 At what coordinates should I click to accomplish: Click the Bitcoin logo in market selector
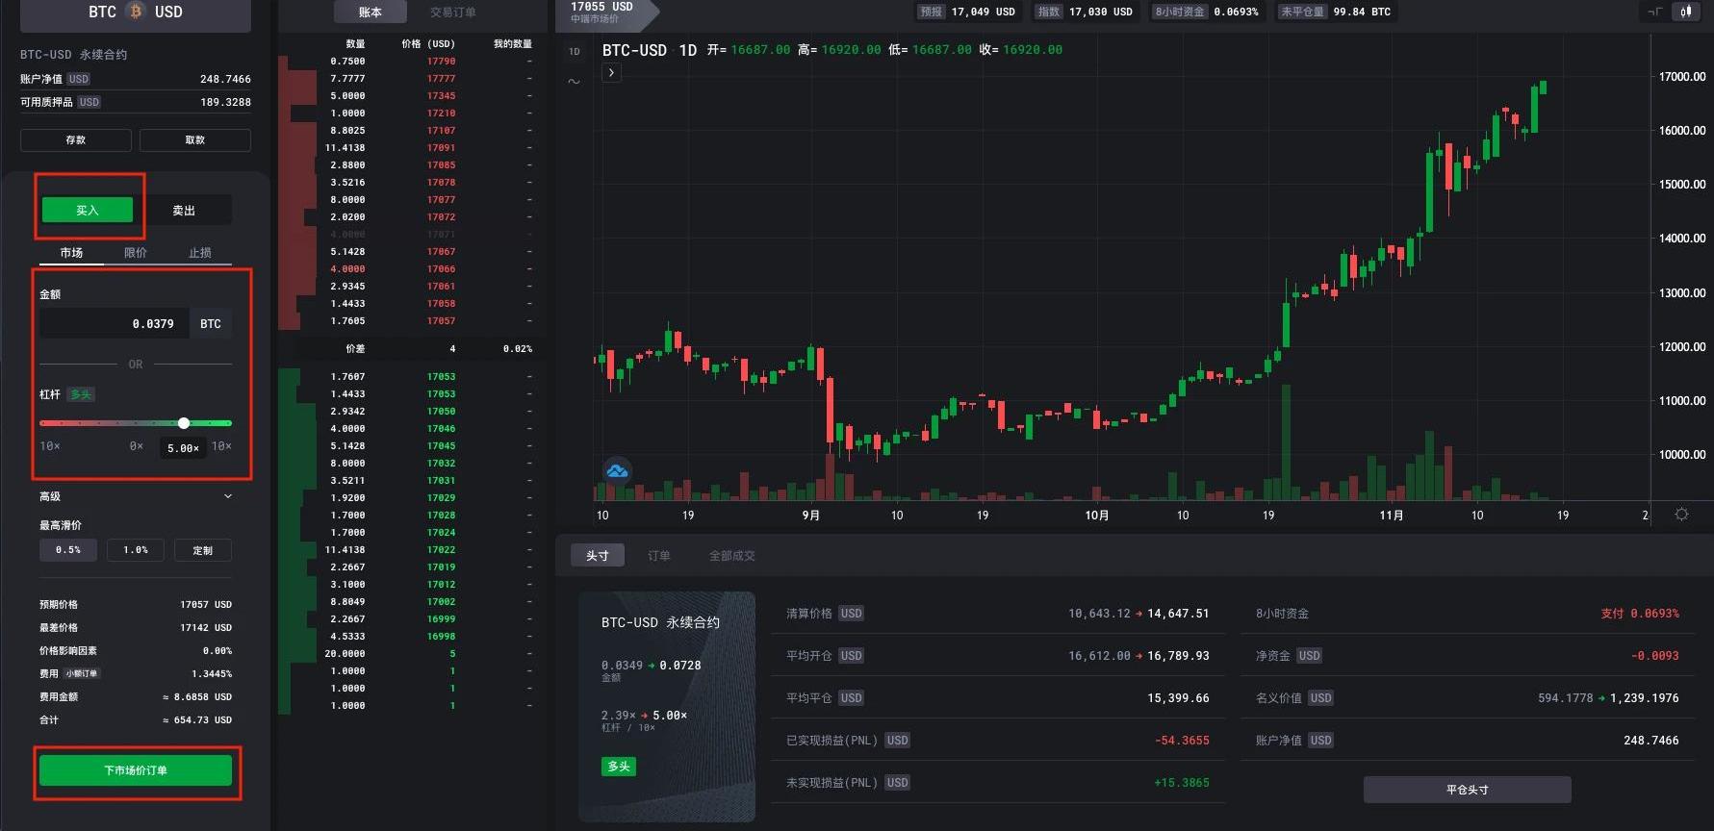coord(136,12)
